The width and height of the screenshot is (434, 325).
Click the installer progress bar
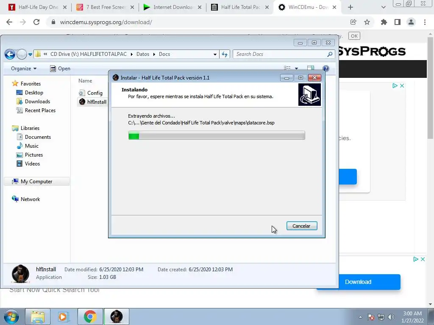pyautogui.click(x=217, y=135)
